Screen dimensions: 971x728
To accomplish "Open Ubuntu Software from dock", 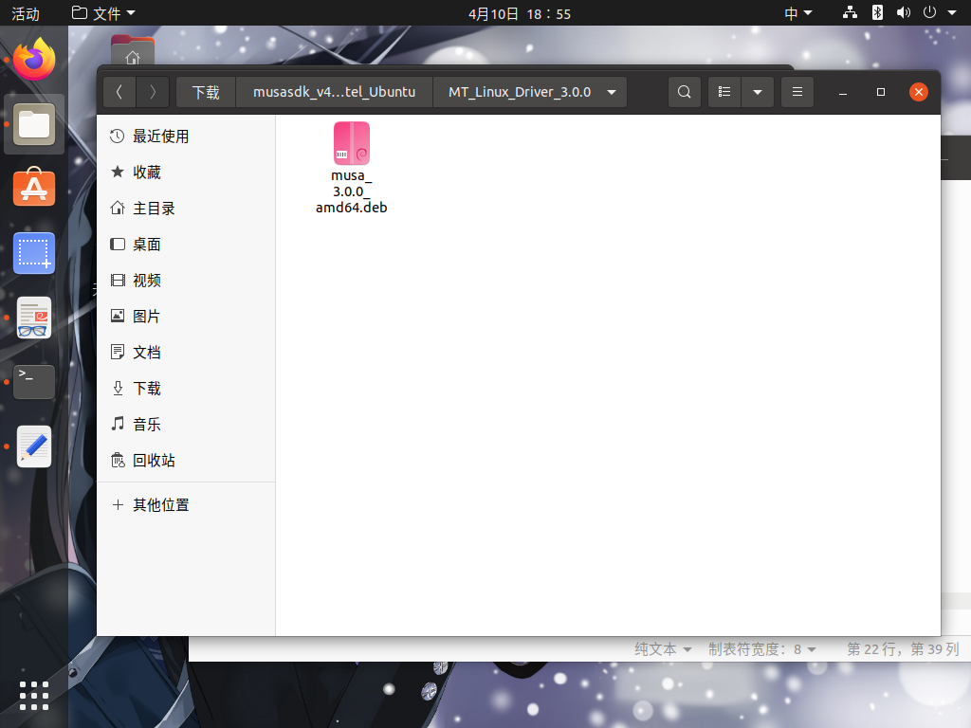I will (34, 189).
